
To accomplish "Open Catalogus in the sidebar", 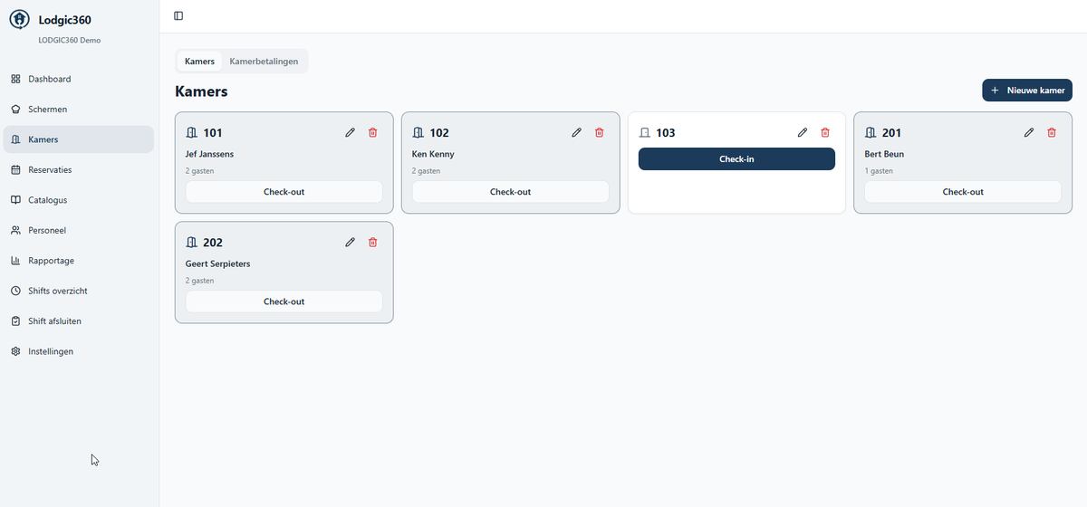I will coord(79,200).
